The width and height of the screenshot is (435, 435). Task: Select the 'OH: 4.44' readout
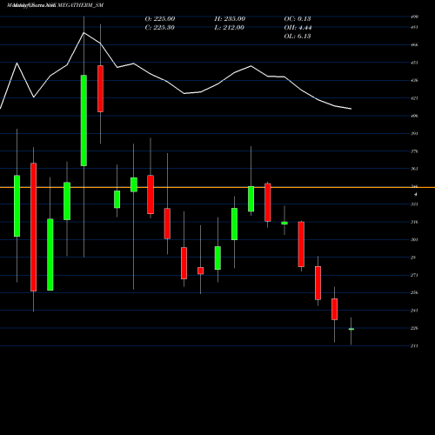click(298, 28)
